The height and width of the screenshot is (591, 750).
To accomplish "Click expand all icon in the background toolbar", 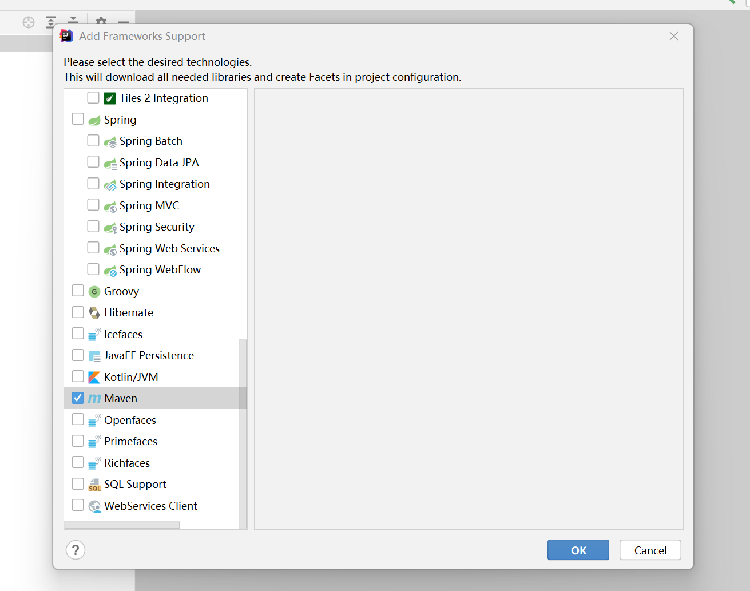I will pos(51,22).
